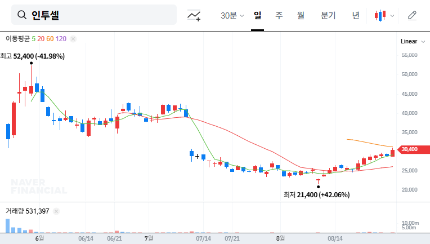The image size is (430, 244).
Task: Click the 거래량 531,397 volume label
Action: 28,211
